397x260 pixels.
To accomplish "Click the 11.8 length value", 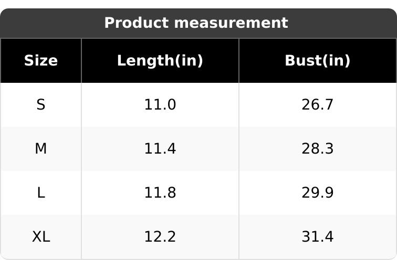I will tap(160, 193).
